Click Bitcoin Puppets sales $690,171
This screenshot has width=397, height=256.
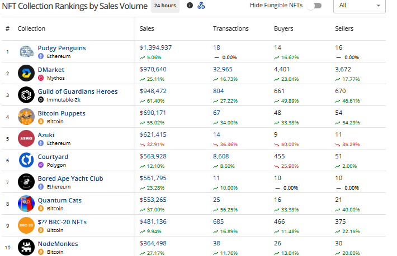pos(153,113)
